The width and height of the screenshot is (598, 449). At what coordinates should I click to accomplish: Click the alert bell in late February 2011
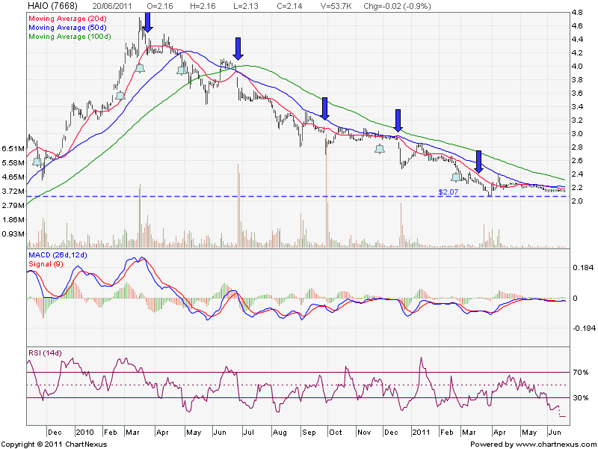pyautogui.click(x=456, y=177)
